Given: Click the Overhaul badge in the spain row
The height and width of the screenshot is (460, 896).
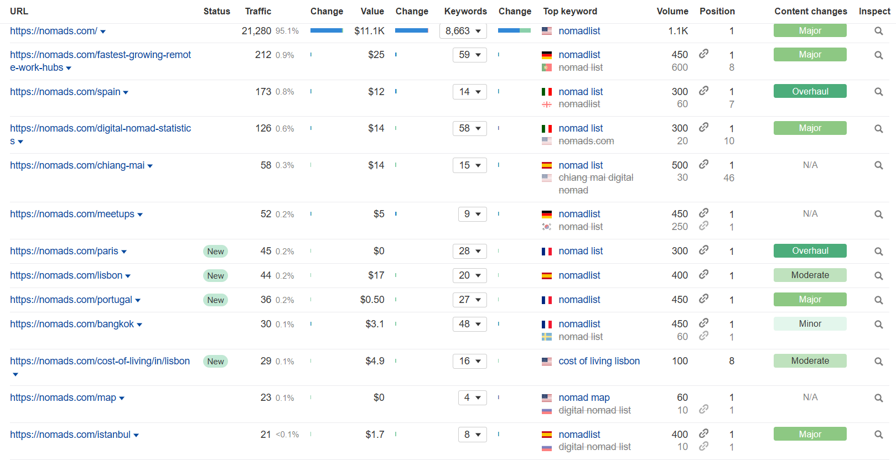Looking at the screenshot, I should [810, 91].
